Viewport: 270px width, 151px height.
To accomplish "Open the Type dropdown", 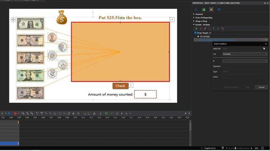I will pyautogui.click(x=245, y=72).
